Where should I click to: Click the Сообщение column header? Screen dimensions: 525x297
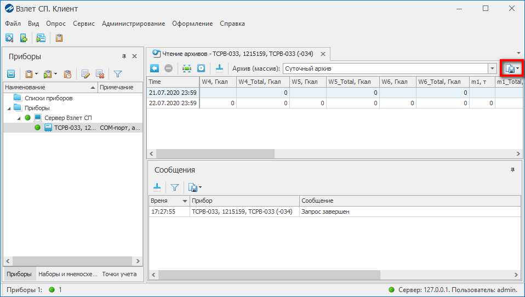(x=410, y=201)
